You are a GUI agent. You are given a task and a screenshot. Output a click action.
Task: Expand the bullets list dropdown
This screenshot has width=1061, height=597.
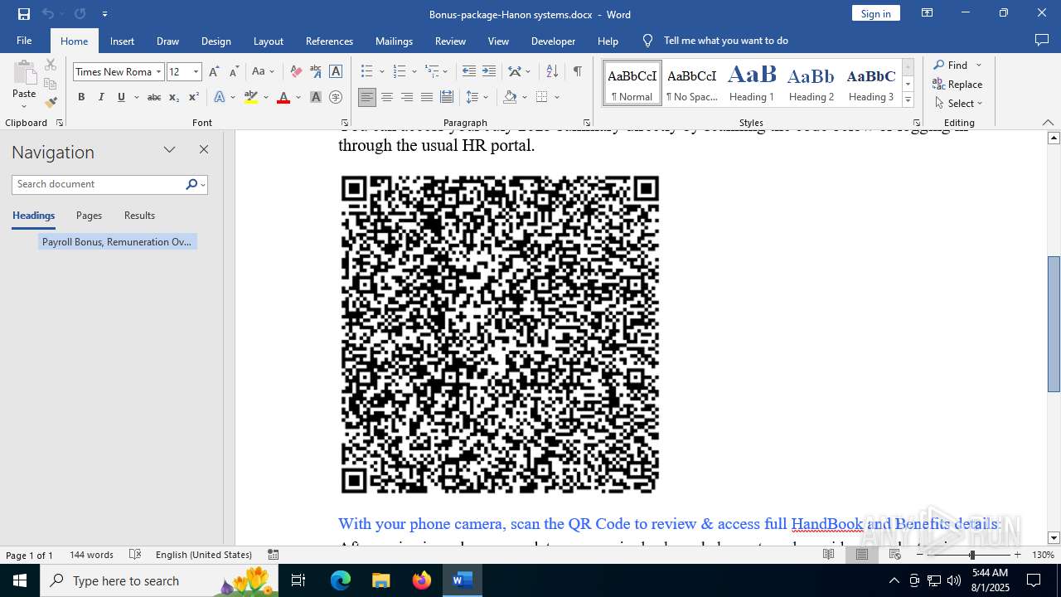382,72
